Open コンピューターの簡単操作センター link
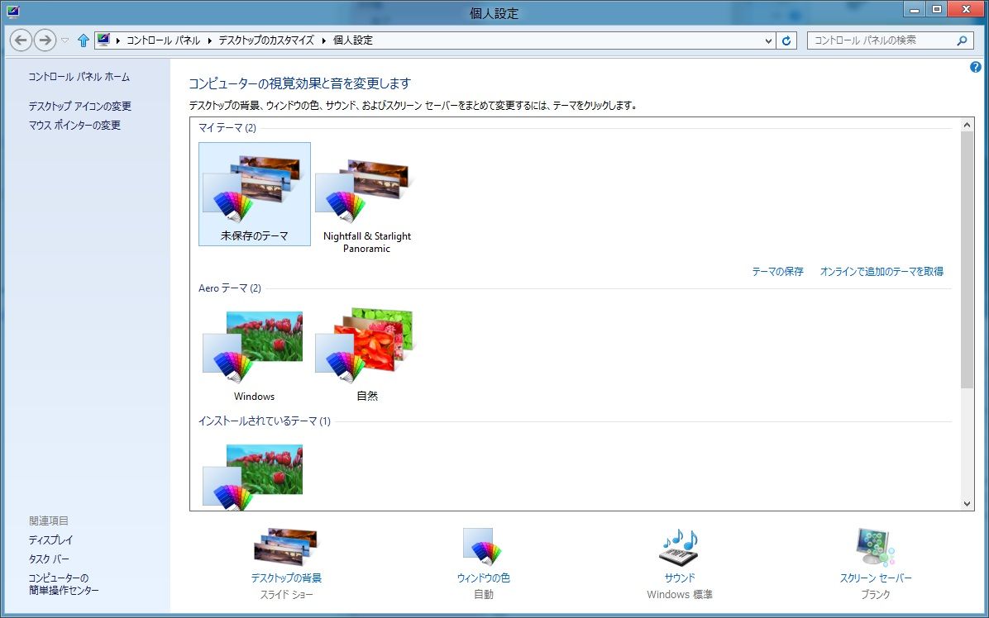Viewport: 989px width, 618px height. tap(63, 584)
